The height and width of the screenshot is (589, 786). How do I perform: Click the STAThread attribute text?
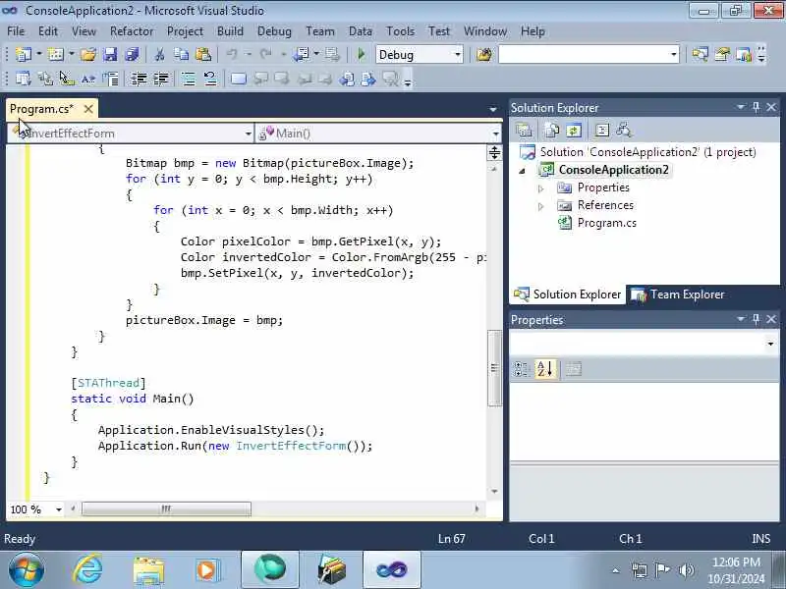[x=108, y=383]
